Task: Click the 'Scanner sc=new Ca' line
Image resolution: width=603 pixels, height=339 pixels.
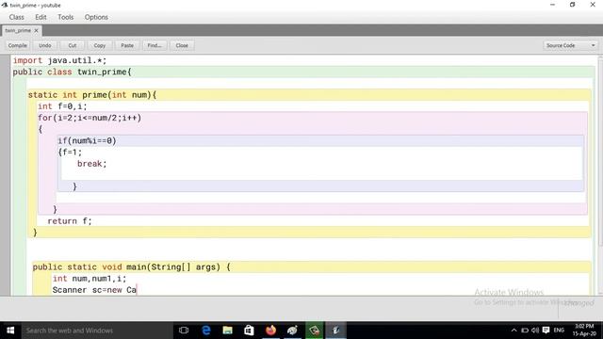Action: click(x=94, y=290)
